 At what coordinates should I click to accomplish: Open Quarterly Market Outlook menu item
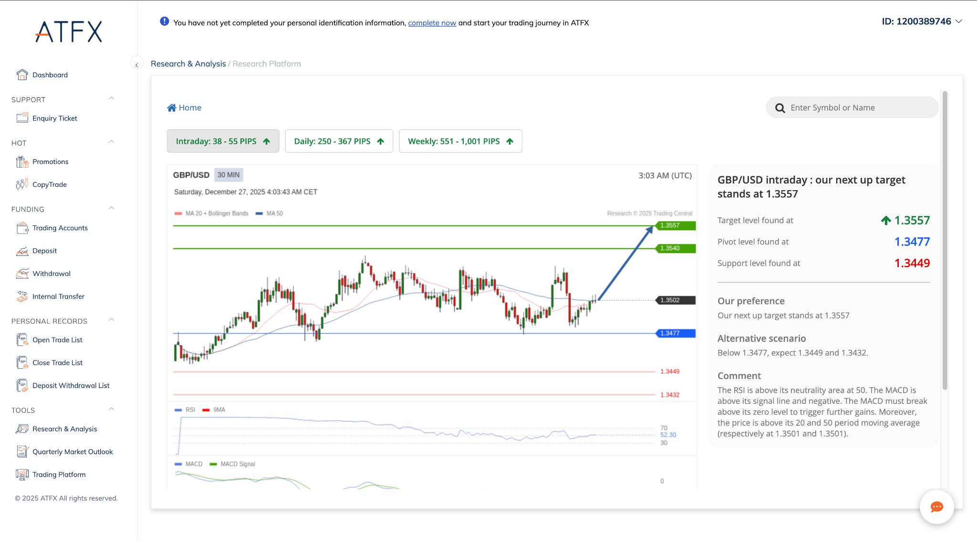pos(73,452)
